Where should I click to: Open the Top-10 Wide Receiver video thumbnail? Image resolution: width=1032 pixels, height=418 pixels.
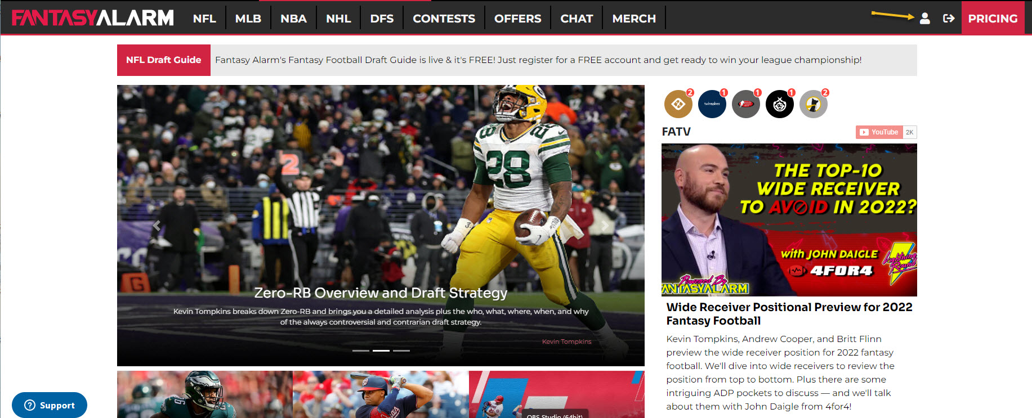[x=789, y=220]
